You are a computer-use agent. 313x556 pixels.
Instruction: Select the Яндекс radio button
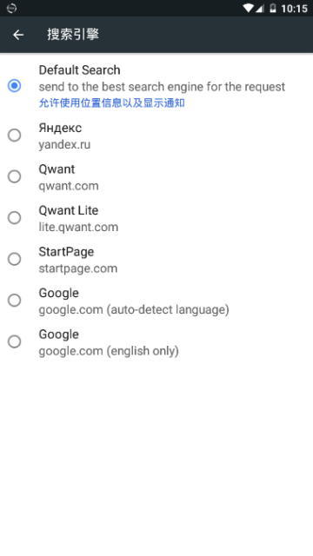[15, 136]
